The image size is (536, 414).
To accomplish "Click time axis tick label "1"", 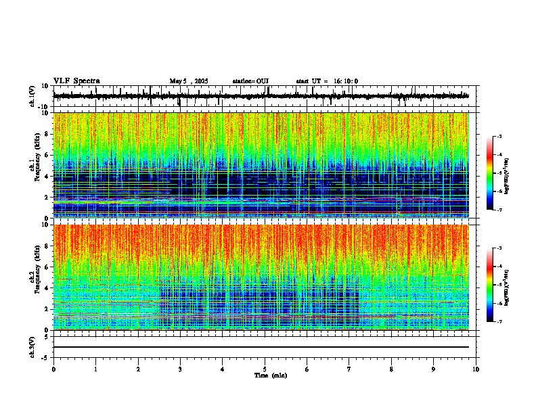I will pos(95,369).
